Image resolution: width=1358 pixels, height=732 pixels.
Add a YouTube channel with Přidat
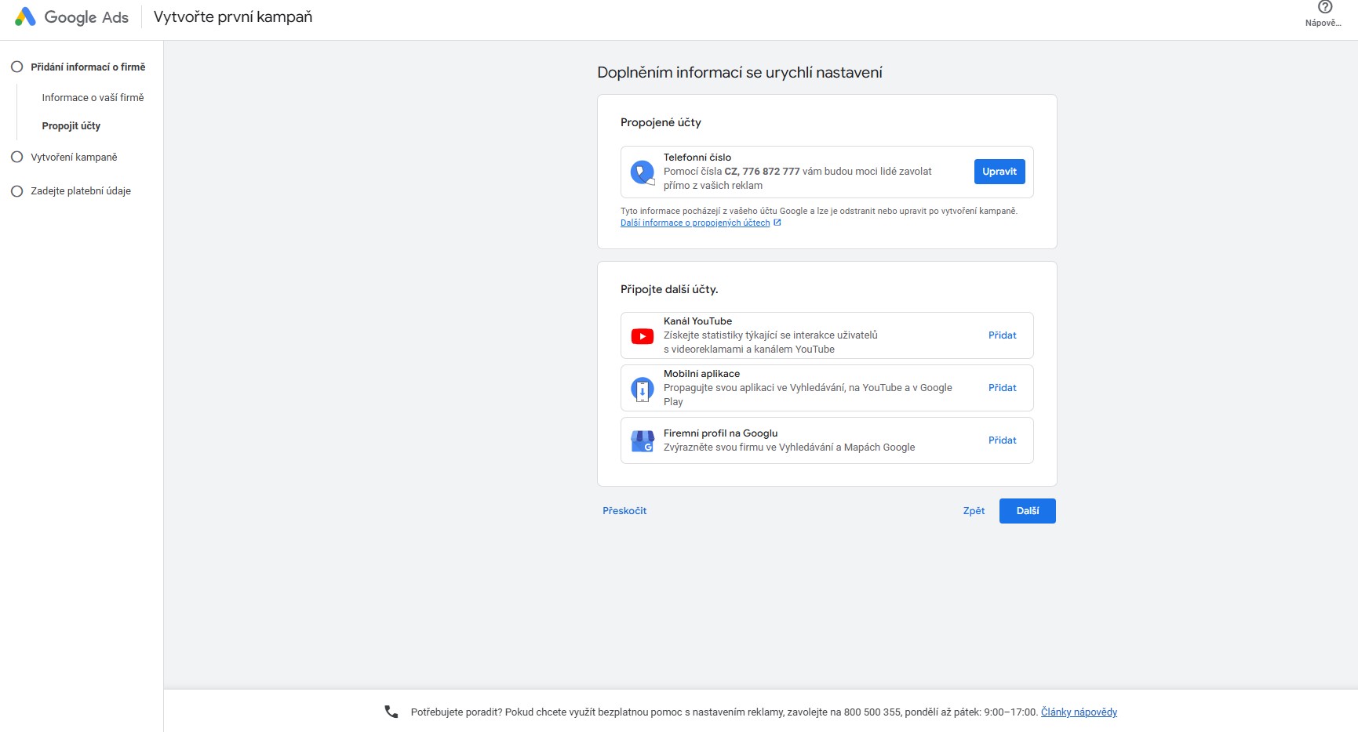click(1002, 335)
